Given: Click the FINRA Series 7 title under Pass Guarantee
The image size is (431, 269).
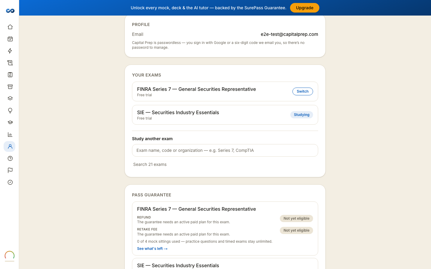Looking at the screenshot, I should 197,209.
